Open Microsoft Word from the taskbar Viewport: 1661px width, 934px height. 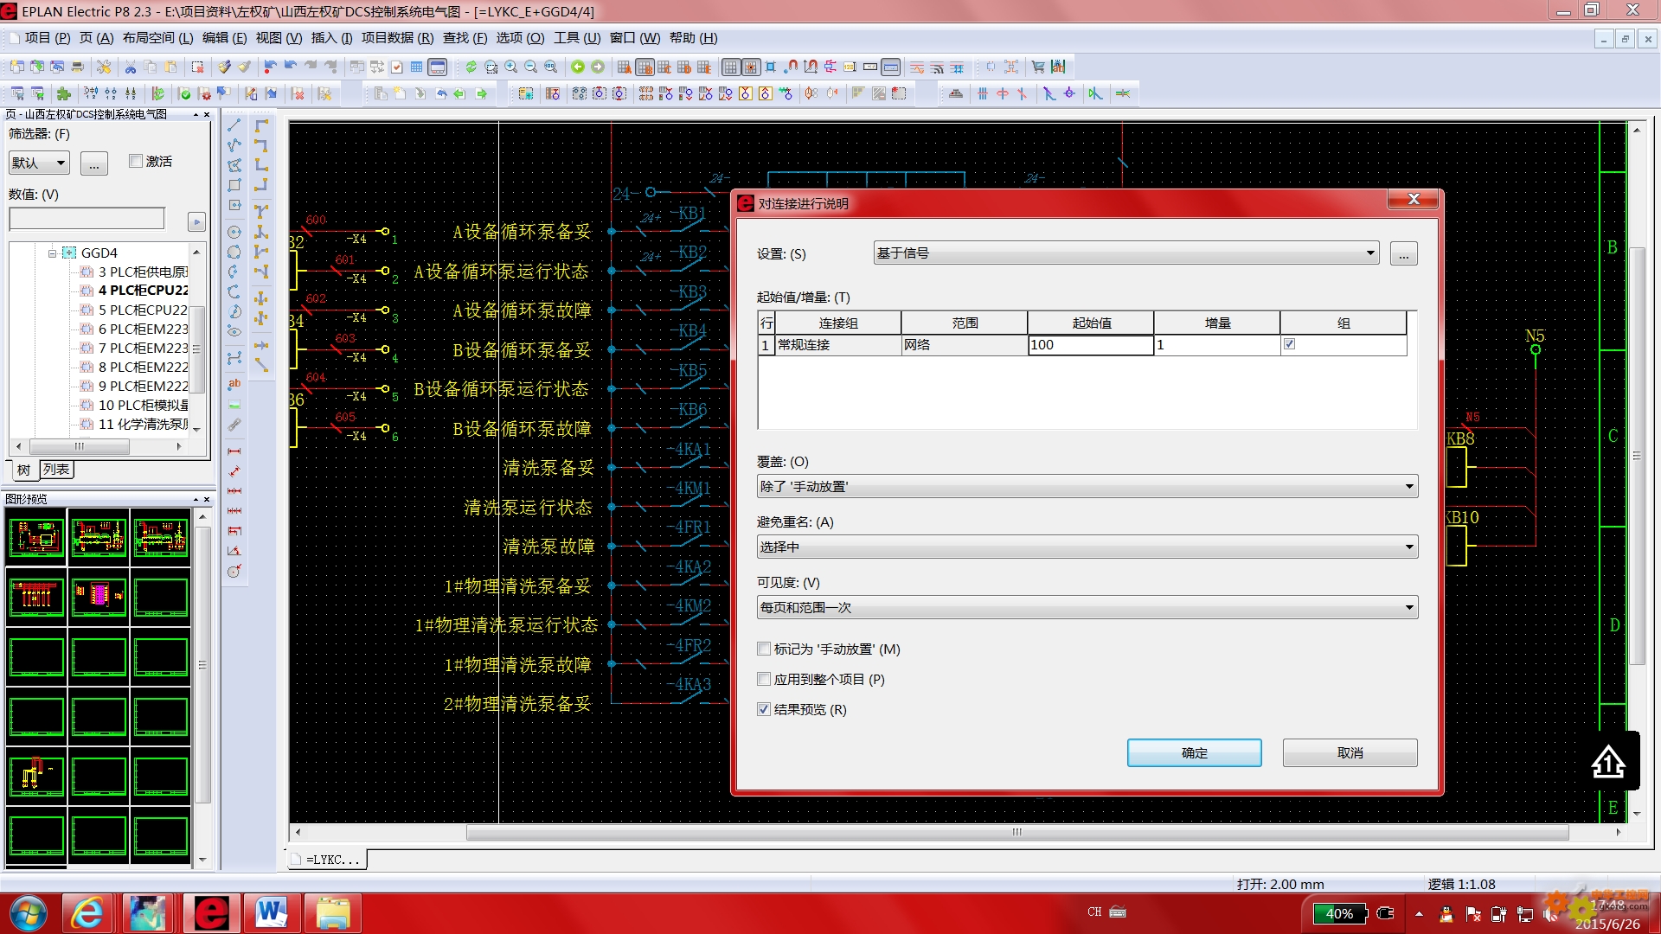coord(272,913)
